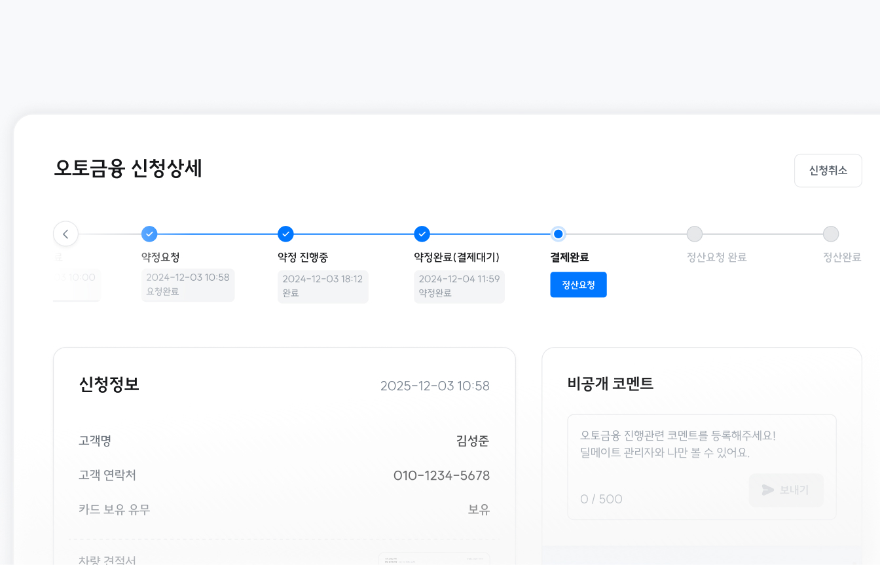Focus the 비공개 코멘트 text input area
880x565 pixels.
(701, 444)
